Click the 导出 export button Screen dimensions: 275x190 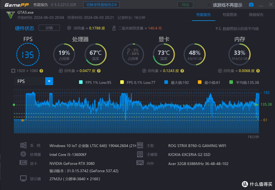pyautogui.click(x=185, y=5)
